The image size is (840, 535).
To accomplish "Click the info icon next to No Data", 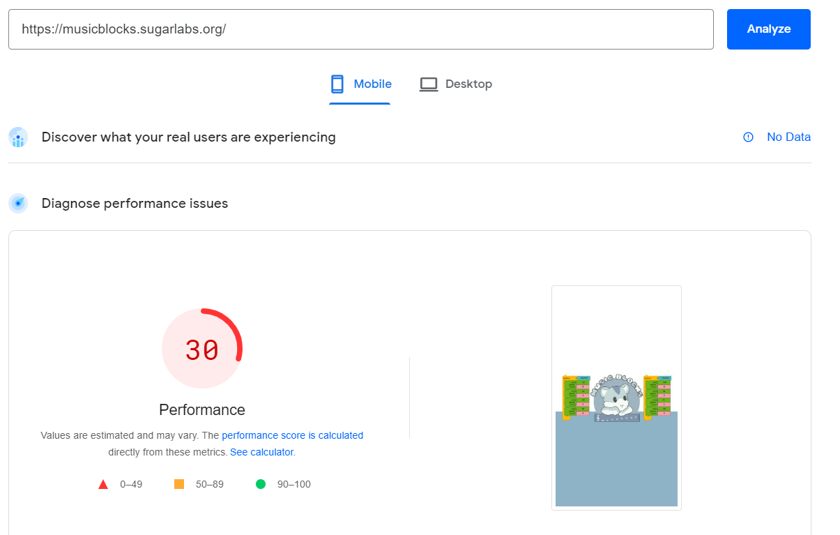I will point(748,137).
